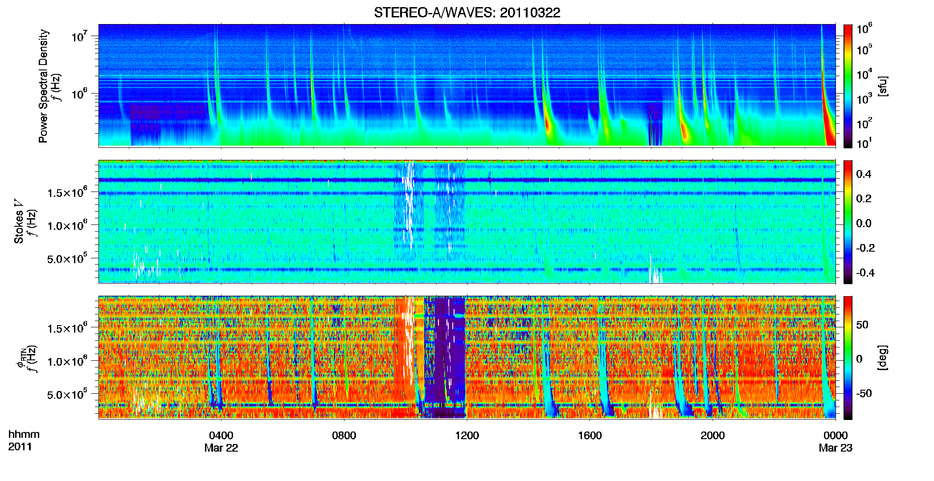
Task: Click the [sfu] colorbar unit label
Action: (883, 86)
